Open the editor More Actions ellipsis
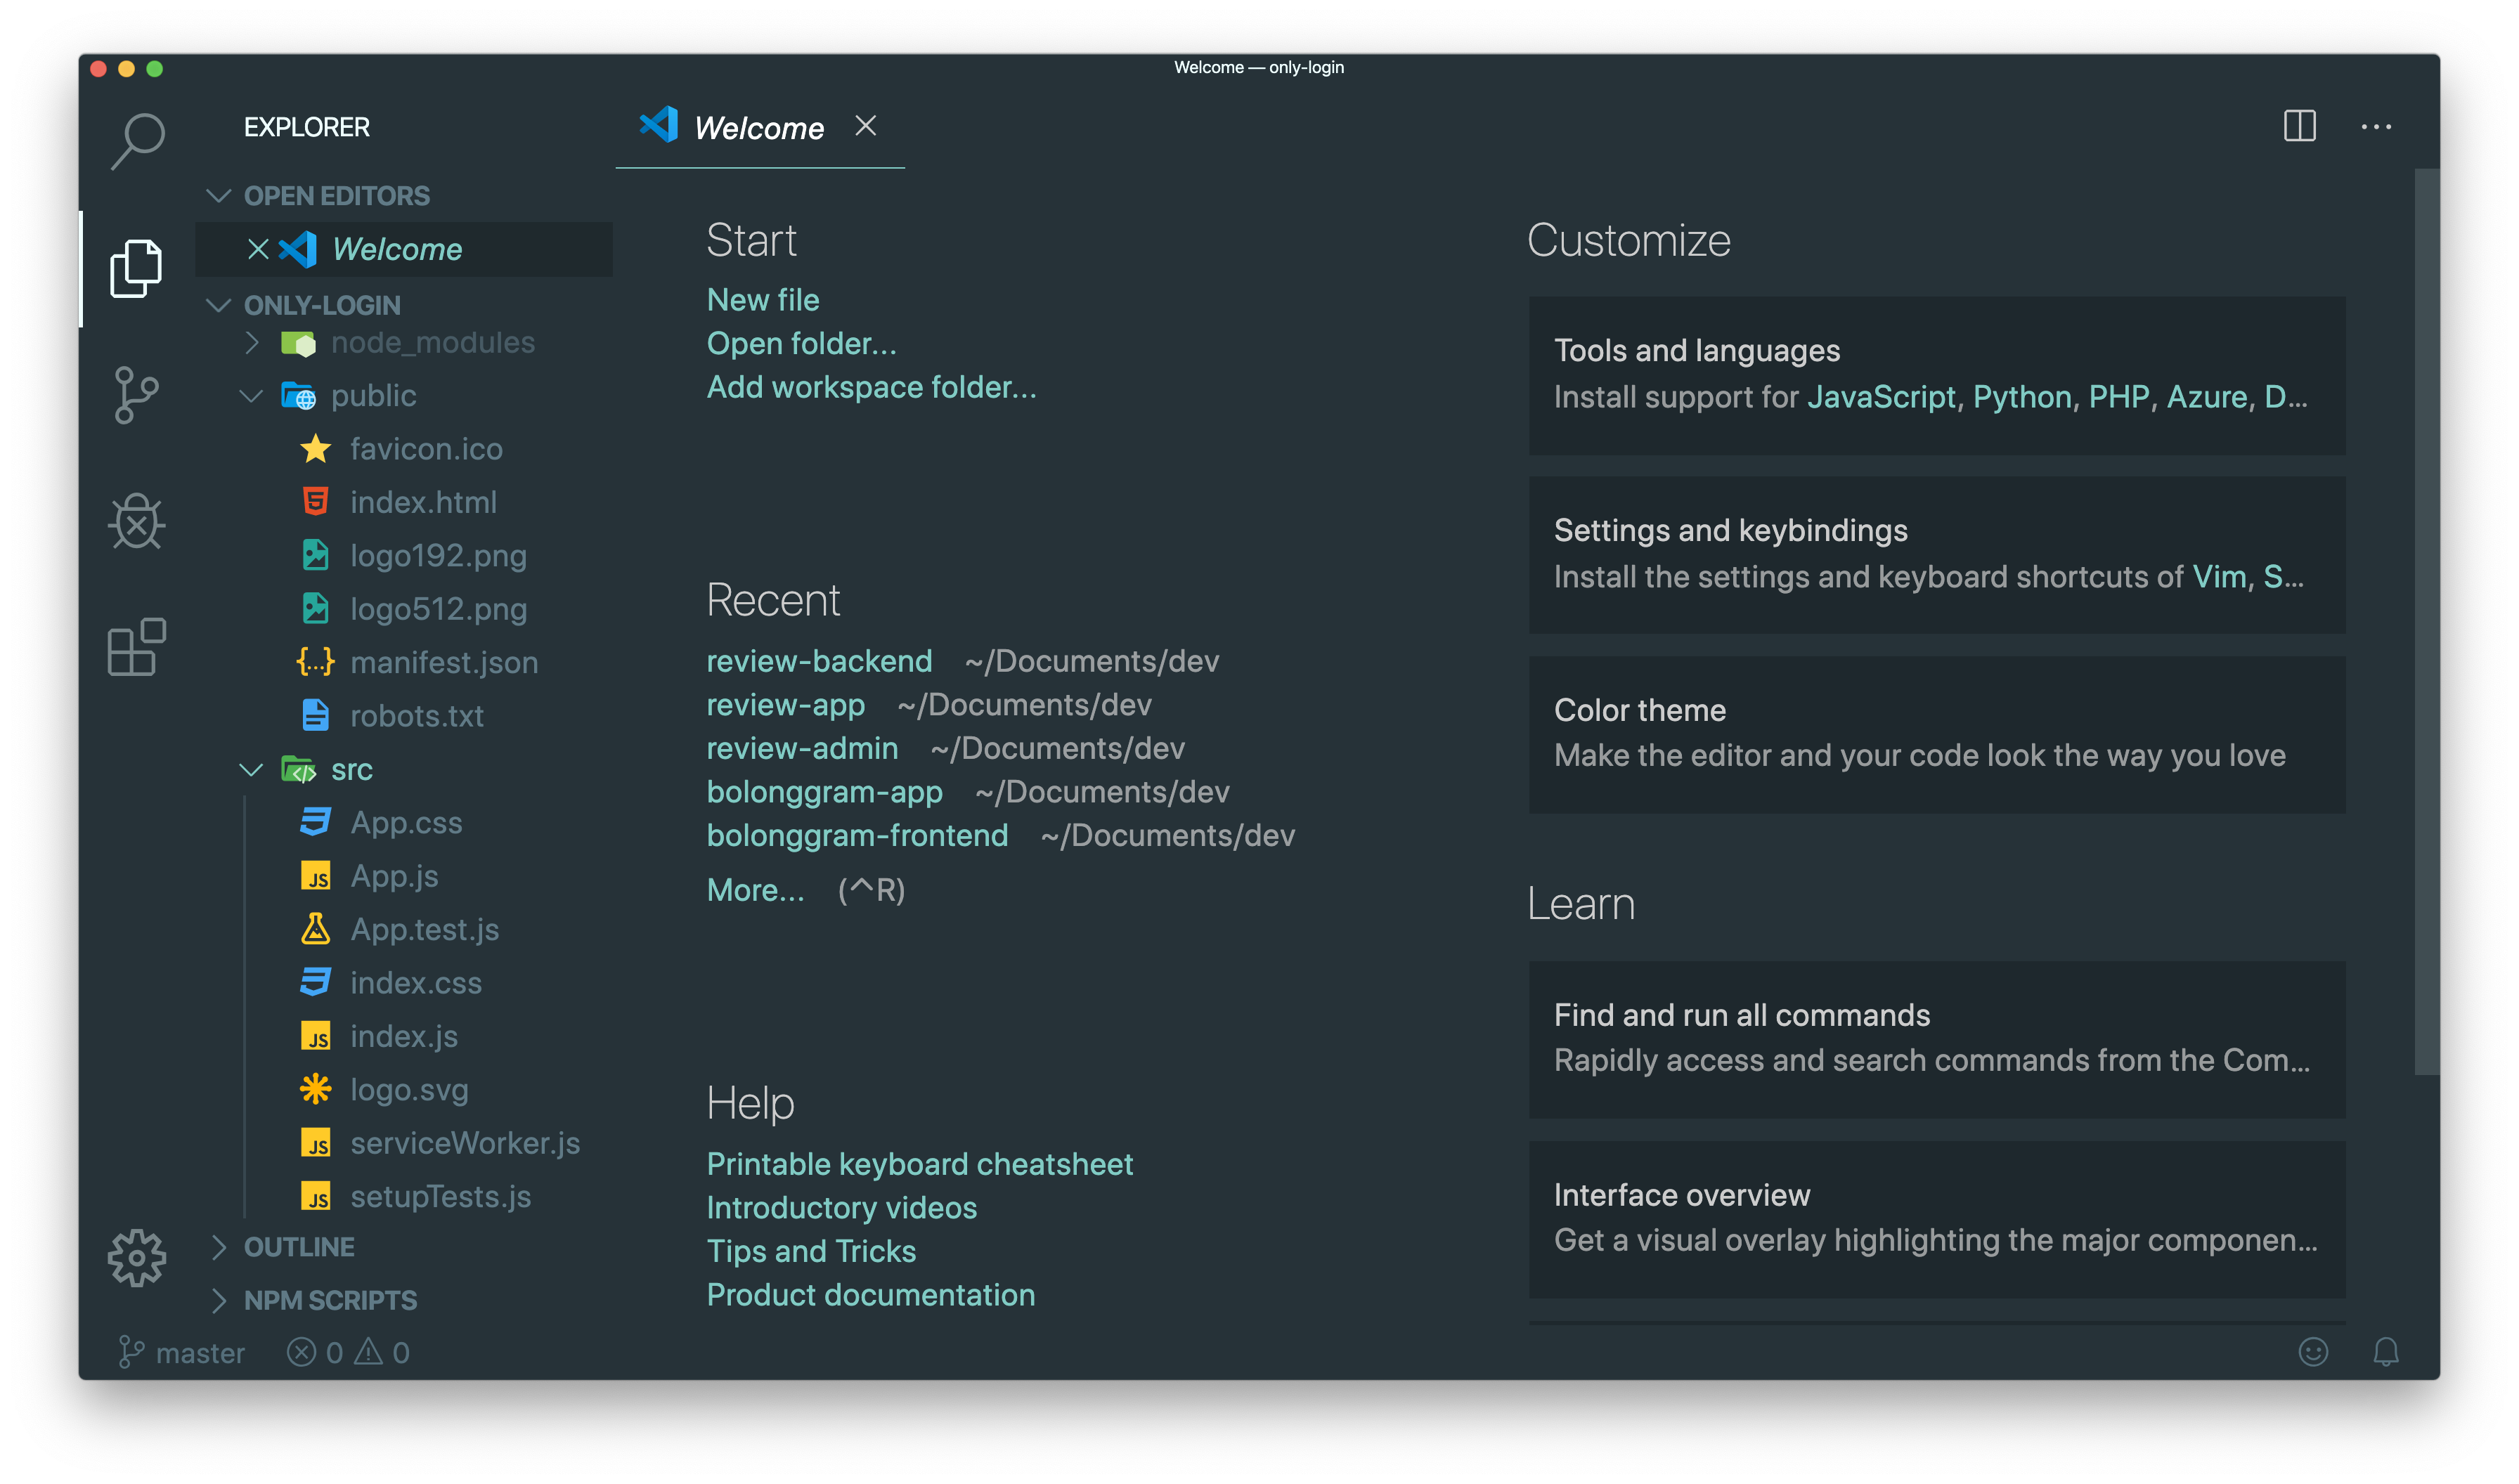The height and width of the screenshot is (1484, 2519). (x=2375, y=127)
